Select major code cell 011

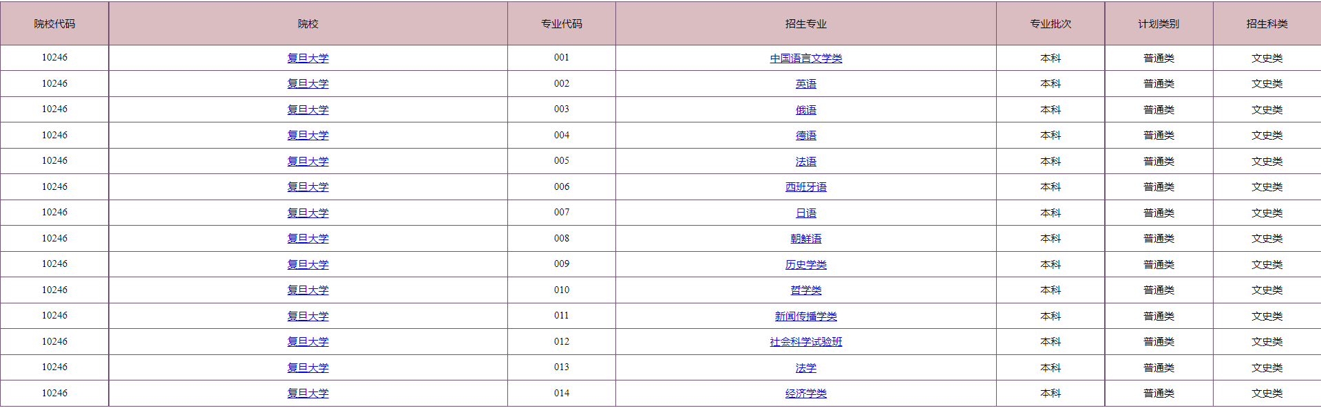[x=562, y=316]
